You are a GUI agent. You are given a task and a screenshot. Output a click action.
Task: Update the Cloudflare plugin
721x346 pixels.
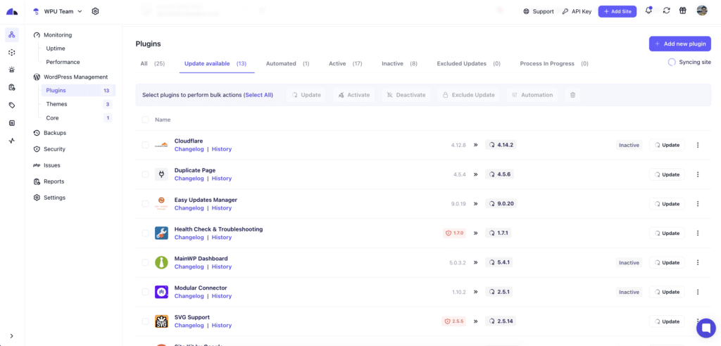pyautogui.click(x=667, y=145)
